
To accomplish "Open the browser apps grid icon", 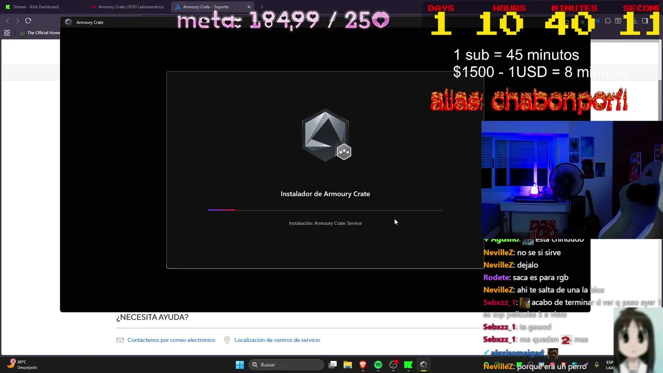I will [x=7, y=33].
